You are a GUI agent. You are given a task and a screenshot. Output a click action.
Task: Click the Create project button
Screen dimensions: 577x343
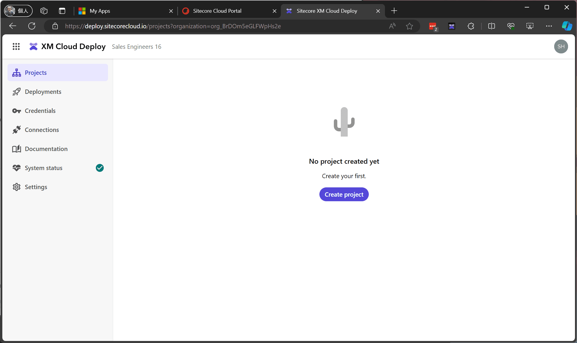[344, 194]
